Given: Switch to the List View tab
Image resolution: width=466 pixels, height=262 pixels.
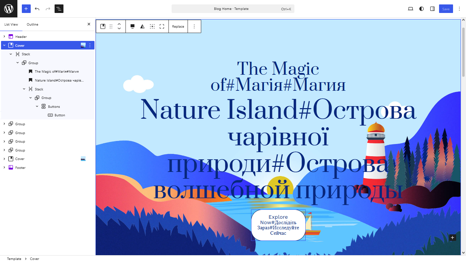Looking at the screenshot, I should click(11, 25).
